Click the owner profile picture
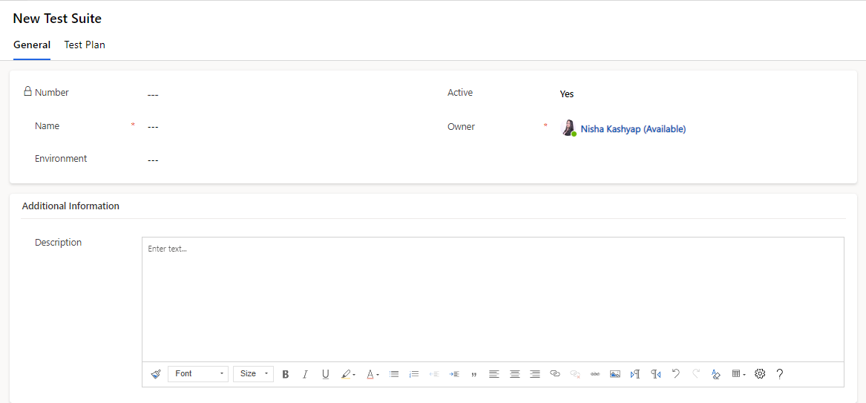Viewport: 866px width, 403px height. (x=568, y=128)
